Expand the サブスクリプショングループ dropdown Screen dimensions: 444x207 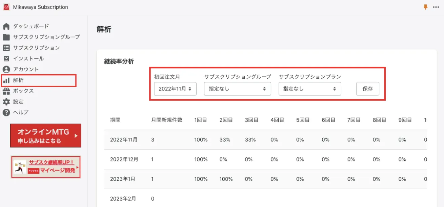pos(237,89)
